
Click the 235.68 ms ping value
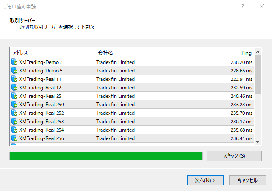tap(241, 130)
